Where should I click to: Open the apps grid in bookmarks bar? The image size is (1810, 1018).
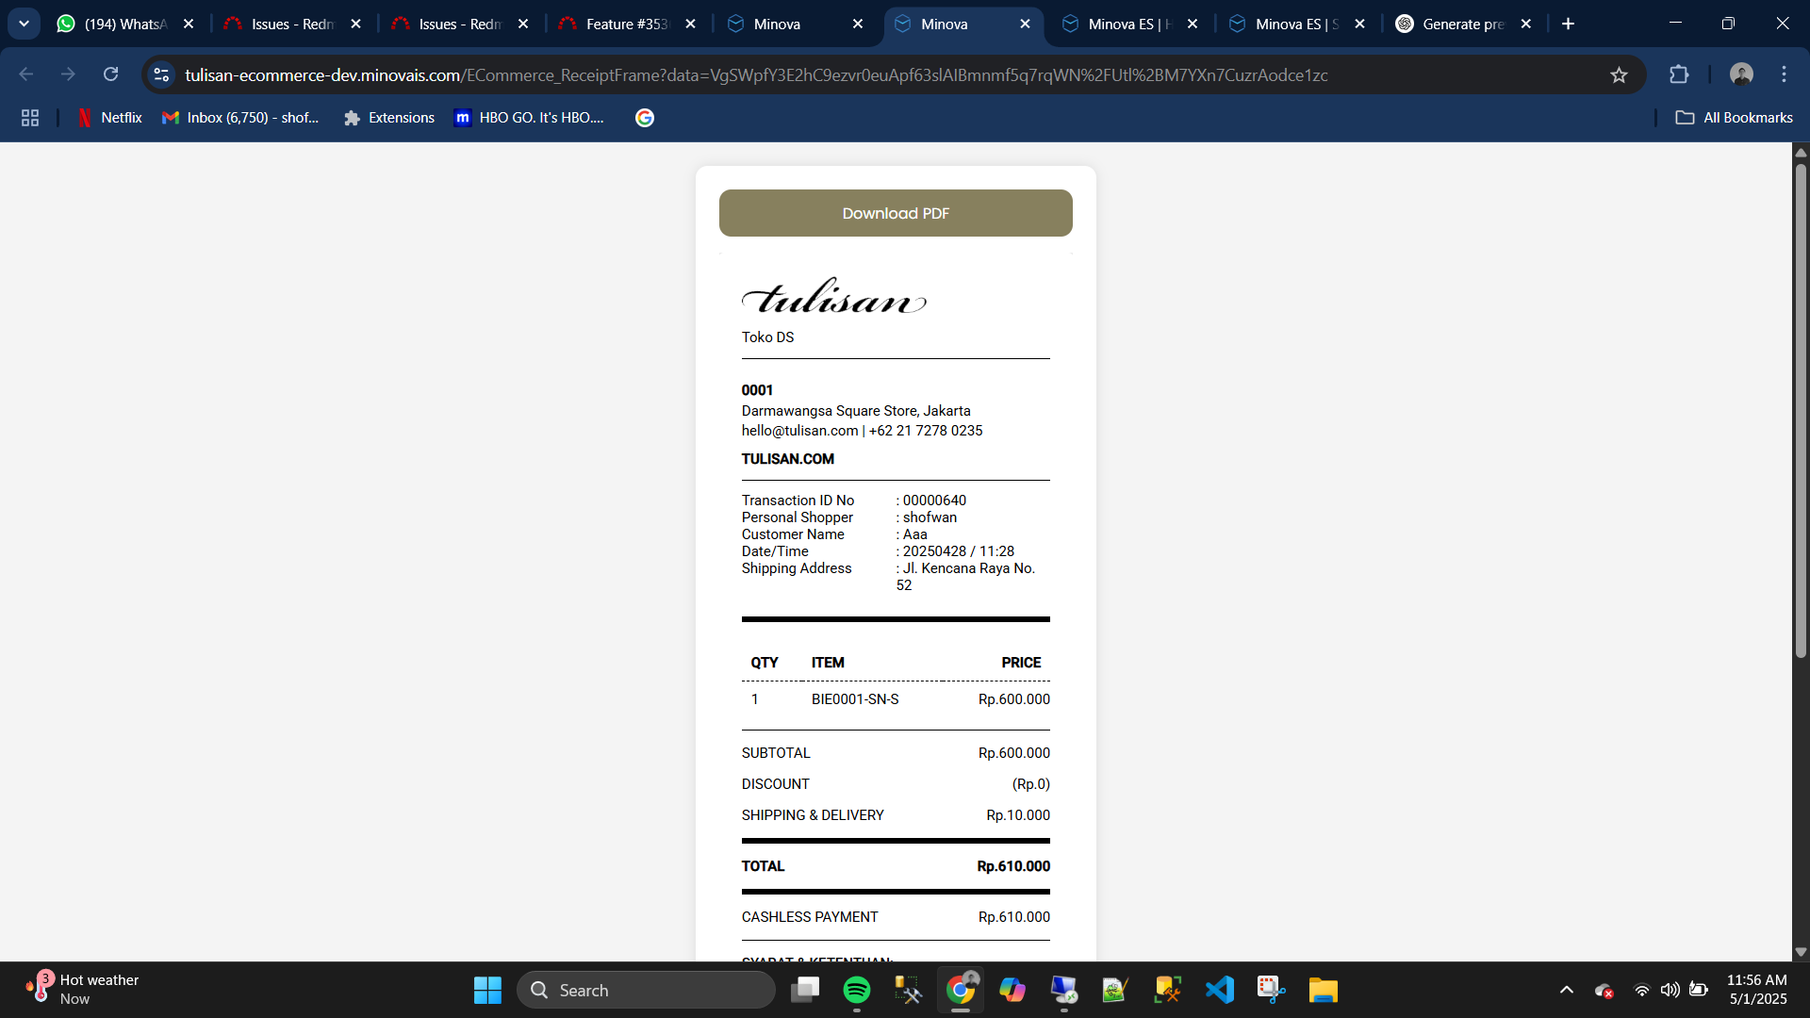[x=30, y=118]
